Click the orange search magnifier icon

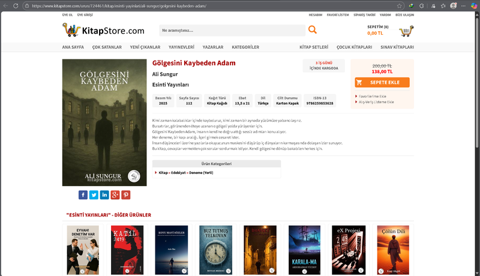click(312, 29)
